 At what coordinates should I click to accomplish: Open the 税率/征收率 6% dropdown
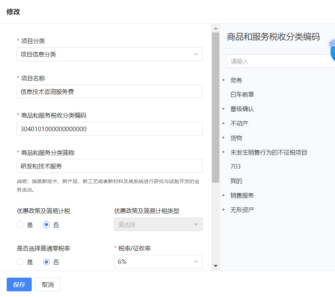coord(158,261)
